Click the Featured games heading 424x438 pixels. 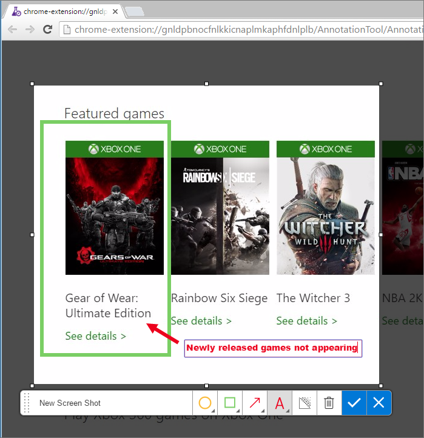(x=114, y=113)
